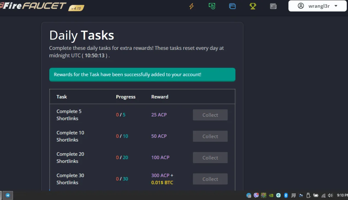Click the globe tray icon left of Viber
The height and width of the screenshot is (200, 348).
tap(249, 195)
